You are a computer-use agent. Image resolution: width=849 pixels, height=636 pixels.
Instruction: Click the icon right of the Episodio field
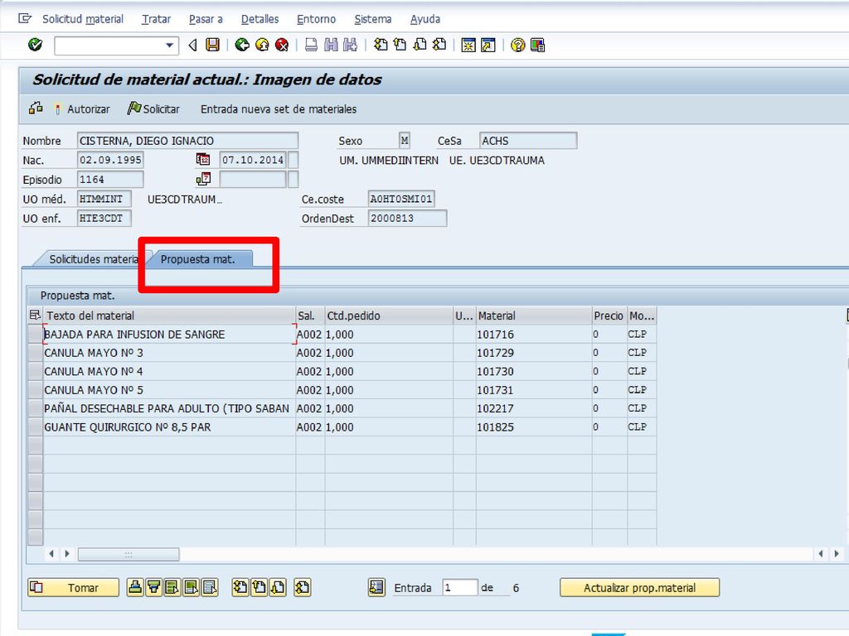pyautogui.click(x=203, y=179)
